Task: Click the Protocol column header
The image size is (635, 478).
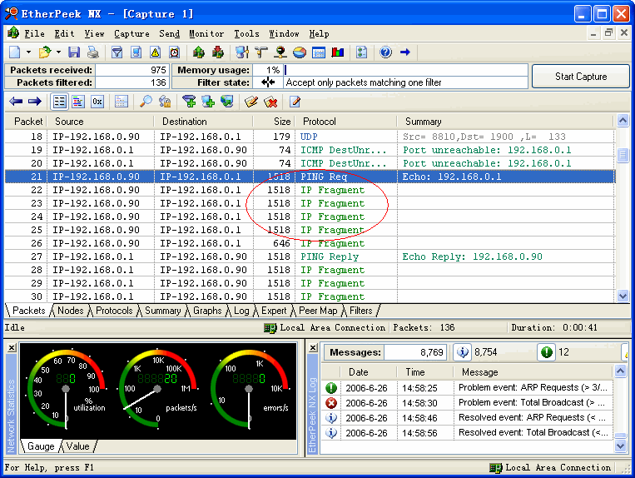Action: point(319,122)
